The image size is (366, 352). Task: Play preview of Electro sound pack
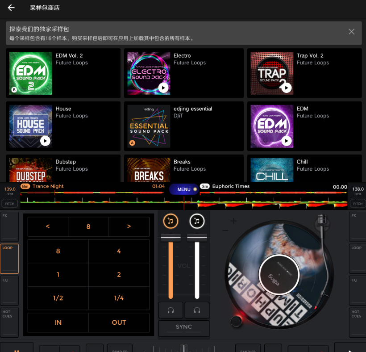point(163,88)
